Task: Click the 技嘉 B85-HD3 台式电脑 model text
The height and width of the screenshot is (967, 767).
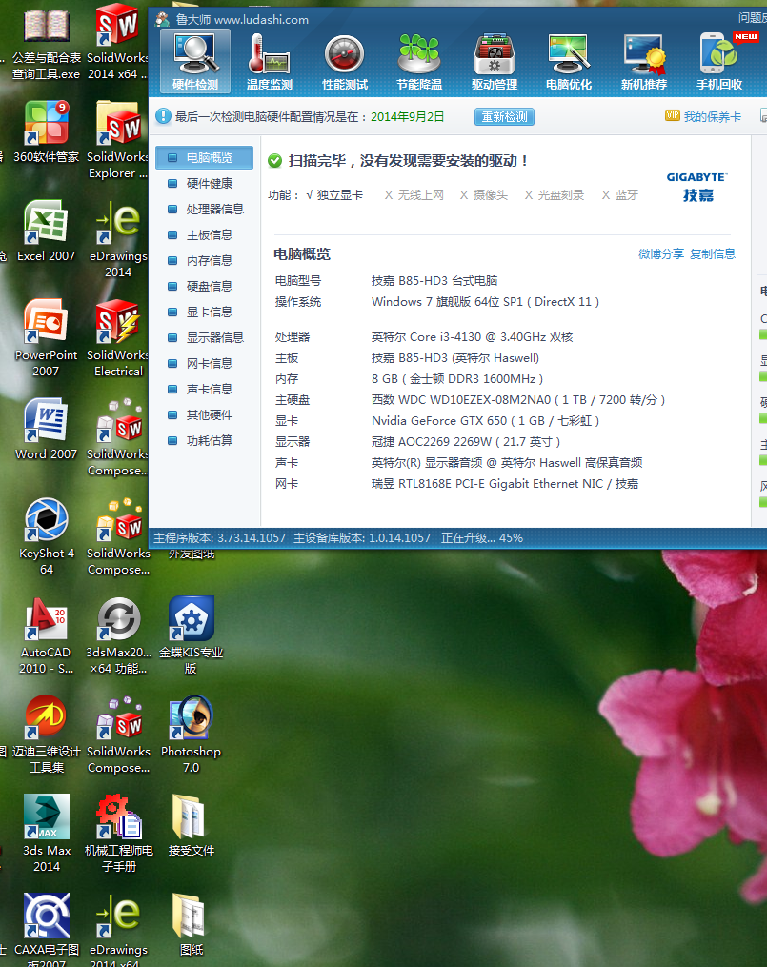Action: click(434, 281)
